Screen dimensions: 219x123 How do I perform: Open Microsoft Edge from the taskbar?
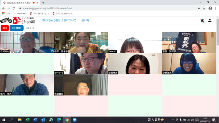pos(59,120)
